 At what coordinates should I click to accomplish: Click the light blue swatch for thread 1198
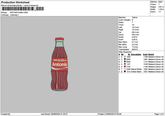tap(125, 57)
